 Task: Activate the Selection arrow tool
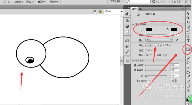[188, 13]
